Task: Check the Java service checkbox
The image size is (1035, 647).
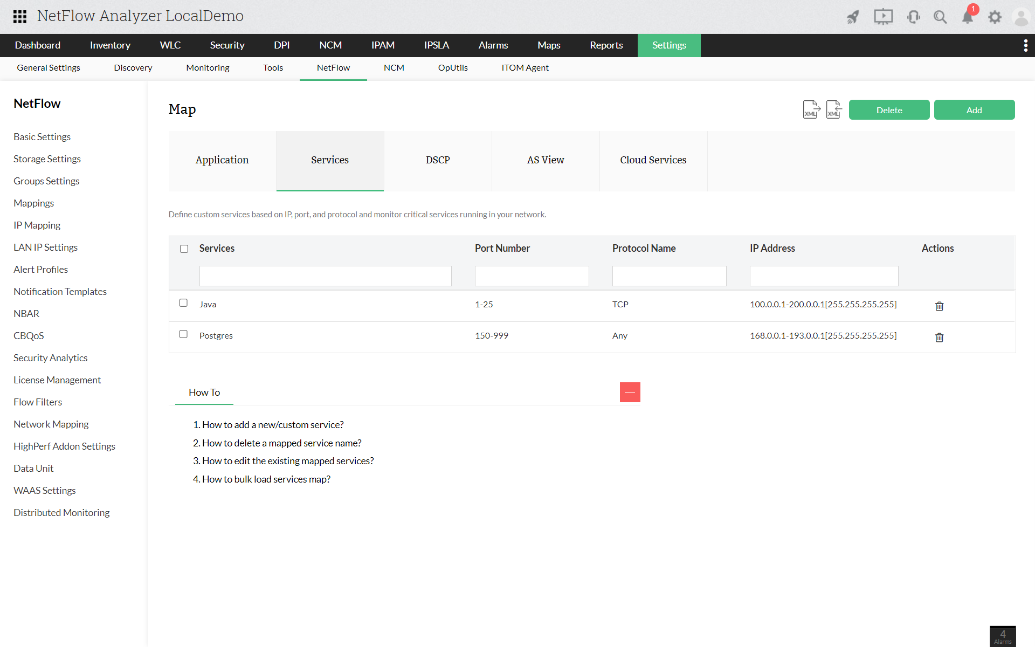Action: coord(183,303)
